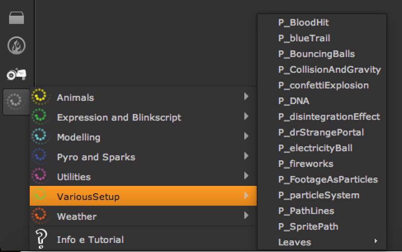This screenshot has width=402, height=252.
Task: Open the toolbox icon in the sidebar
Action: (x=16, y=18)
